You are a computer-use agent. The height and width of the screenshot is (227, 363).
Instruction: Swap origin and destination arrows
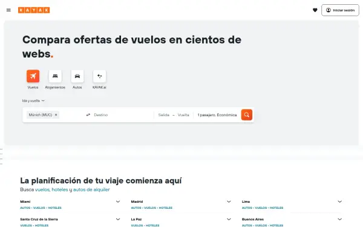[x=88, y=115]
